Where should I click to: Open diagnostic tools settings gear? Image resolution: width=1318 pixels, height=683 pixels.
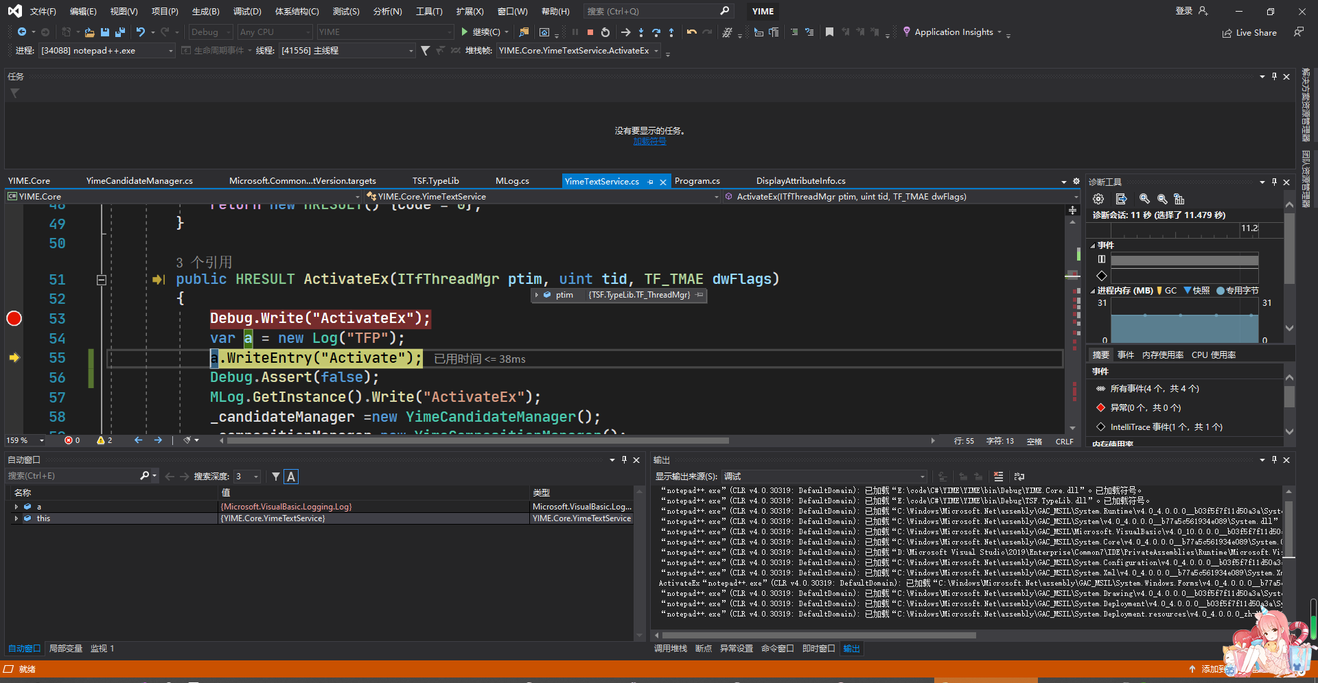(x=1098, y=199)
